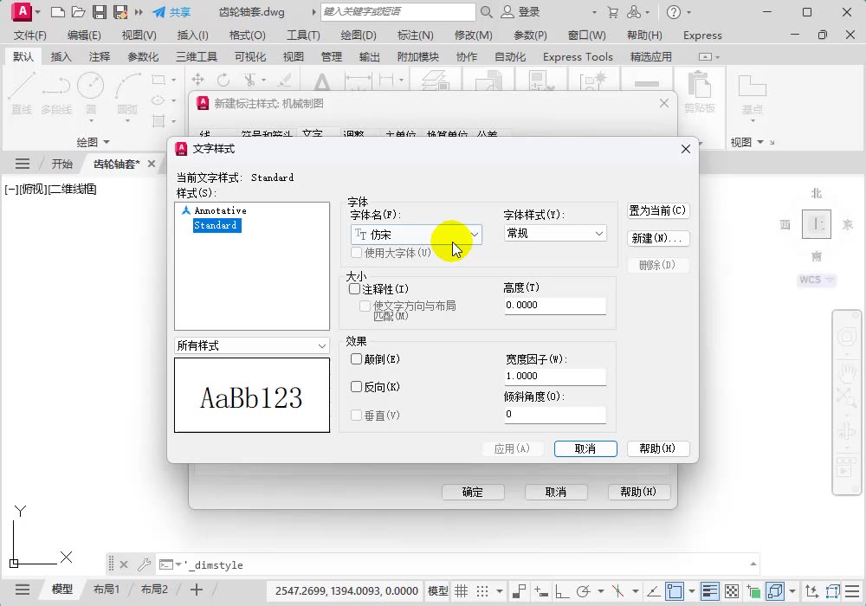Viewport: 866px width, 606px height.
Task: Open the 所有样式 style filter dropdown
Action: click(x=252, y=346)
